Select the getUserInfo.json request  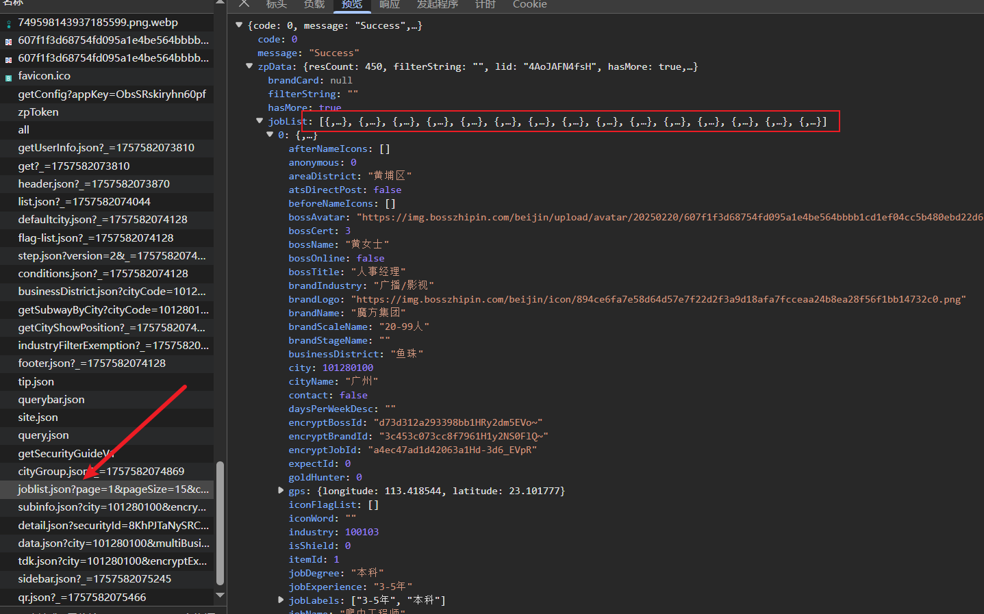[107, 148]
